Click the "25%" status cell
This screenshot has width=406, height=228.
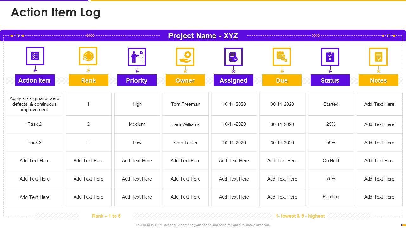click(331, 124)
